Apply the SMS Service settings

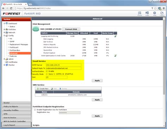(97, 100)
